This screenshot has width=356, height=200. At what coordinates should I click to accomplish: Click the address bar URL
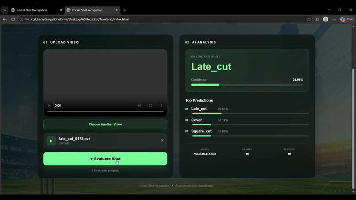tap(80, 19)
